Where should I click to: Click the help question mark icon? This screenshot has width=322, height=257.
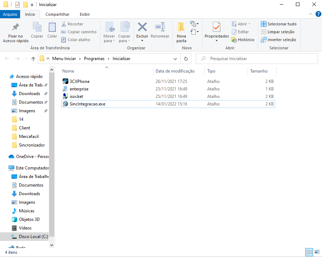pyautogui.click(x=318, y=14)
